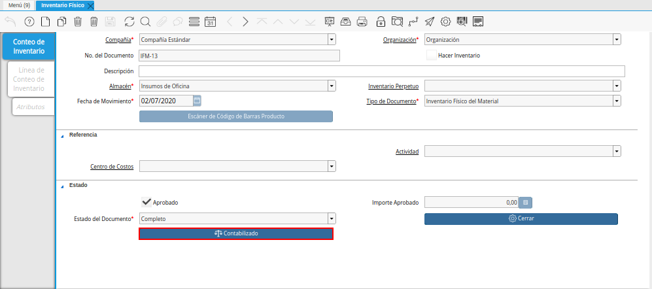This screenshot has width=652, height=289.
Task: Click the Cerrar button
Action: point(521,219)
